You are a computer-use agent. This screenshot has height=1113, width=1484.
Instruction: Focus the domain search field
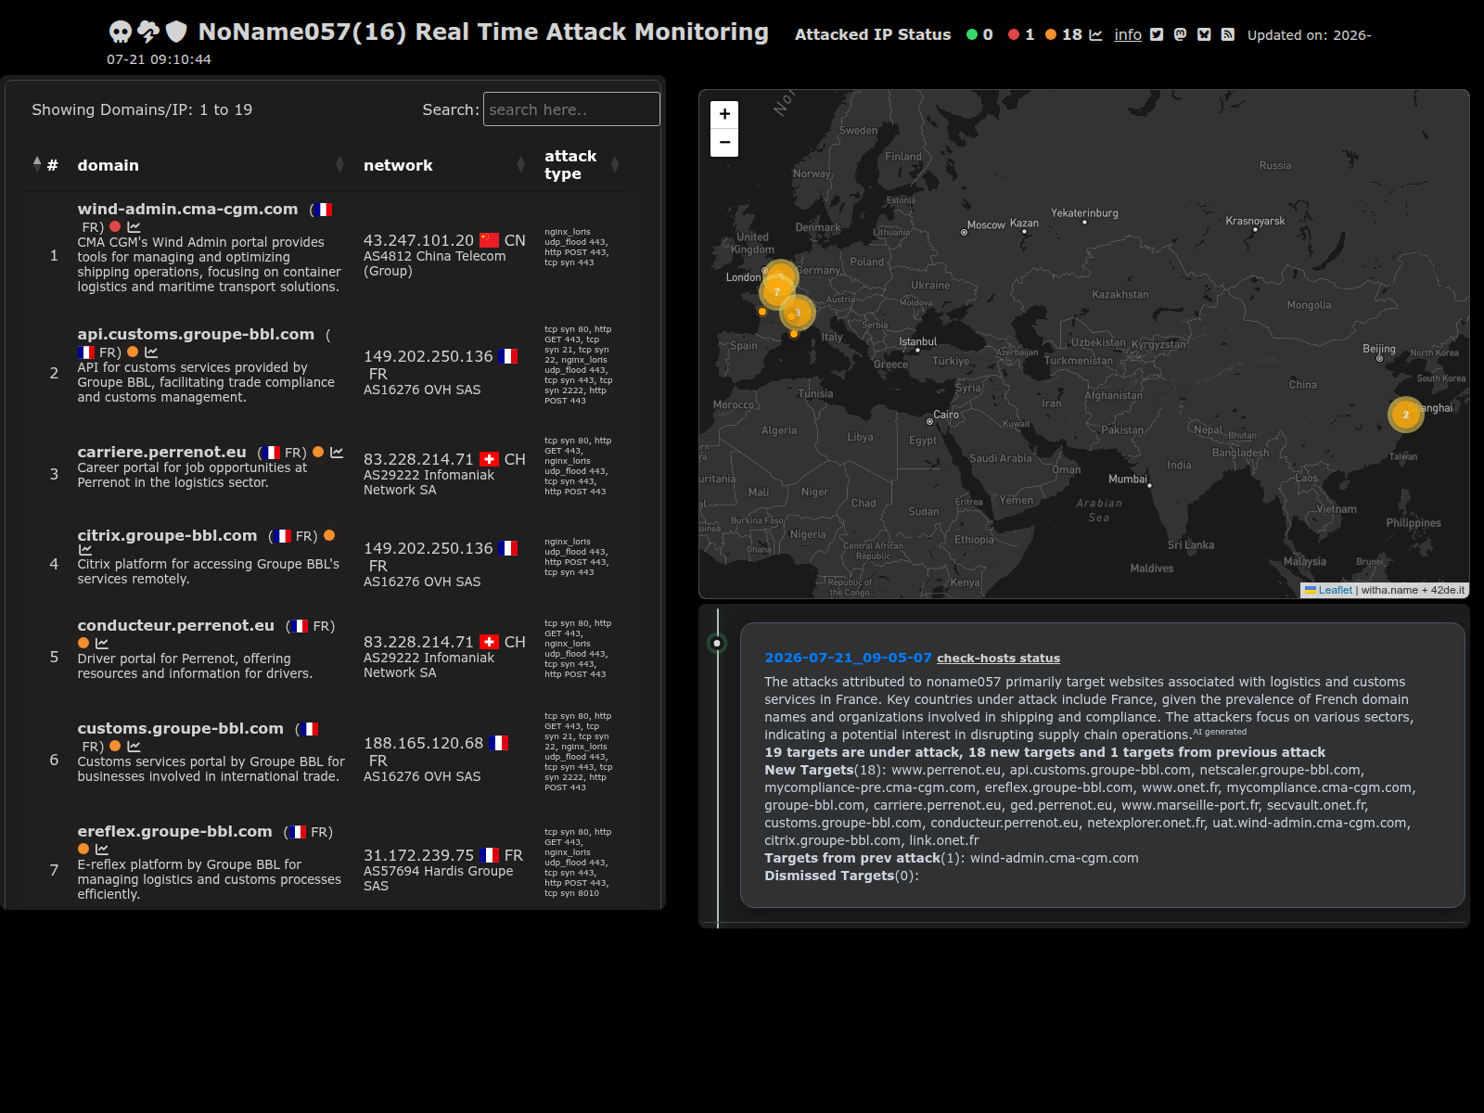tap(571, 109)
